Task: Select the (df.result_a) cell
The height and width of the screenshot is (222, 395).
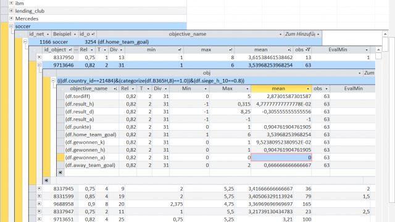Action: click(91, 119)
